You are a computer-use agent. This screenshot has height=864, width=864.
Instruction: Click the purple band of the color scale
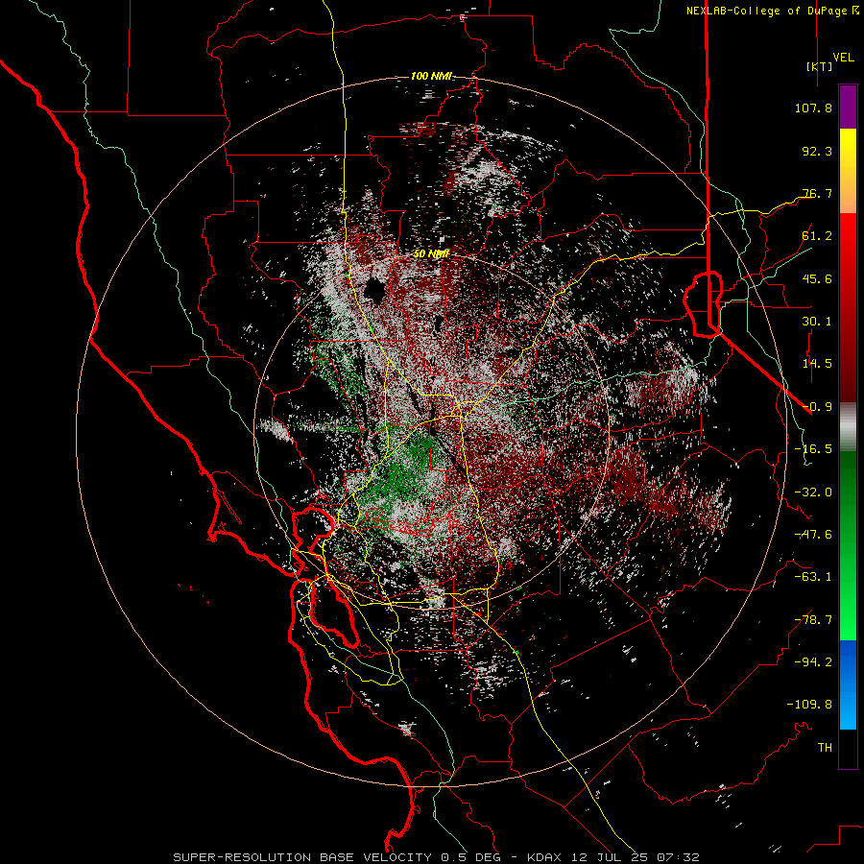click(848, 108)
